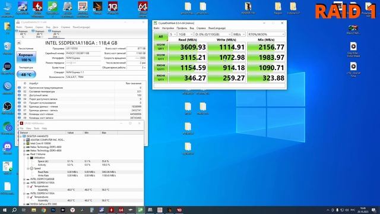Screen dimensions: 380x214
Task: Open the D: drive selection dropdown
Action: [213, 34]
